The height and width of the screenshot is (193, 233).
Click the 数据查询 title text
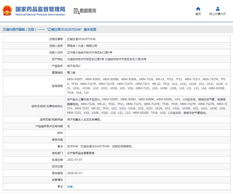88,11
